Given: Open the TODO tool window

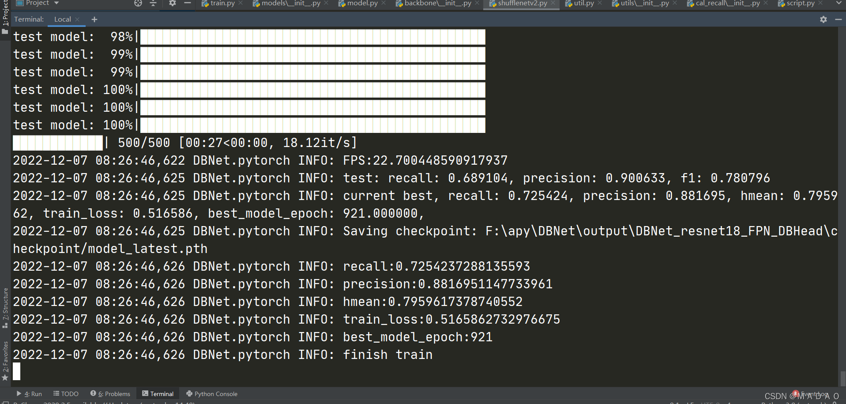Looking at the screenshot, I should pyautogui.click(x=66, y=394).
